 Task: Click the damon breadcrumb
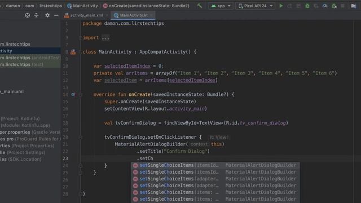(x=13, y=6)
